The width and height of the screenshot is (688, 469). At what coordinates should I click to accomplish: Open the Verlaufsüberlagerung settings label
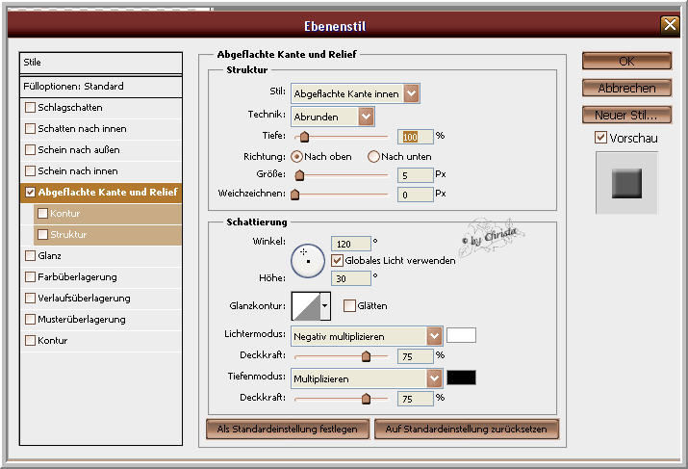point(84,298)
